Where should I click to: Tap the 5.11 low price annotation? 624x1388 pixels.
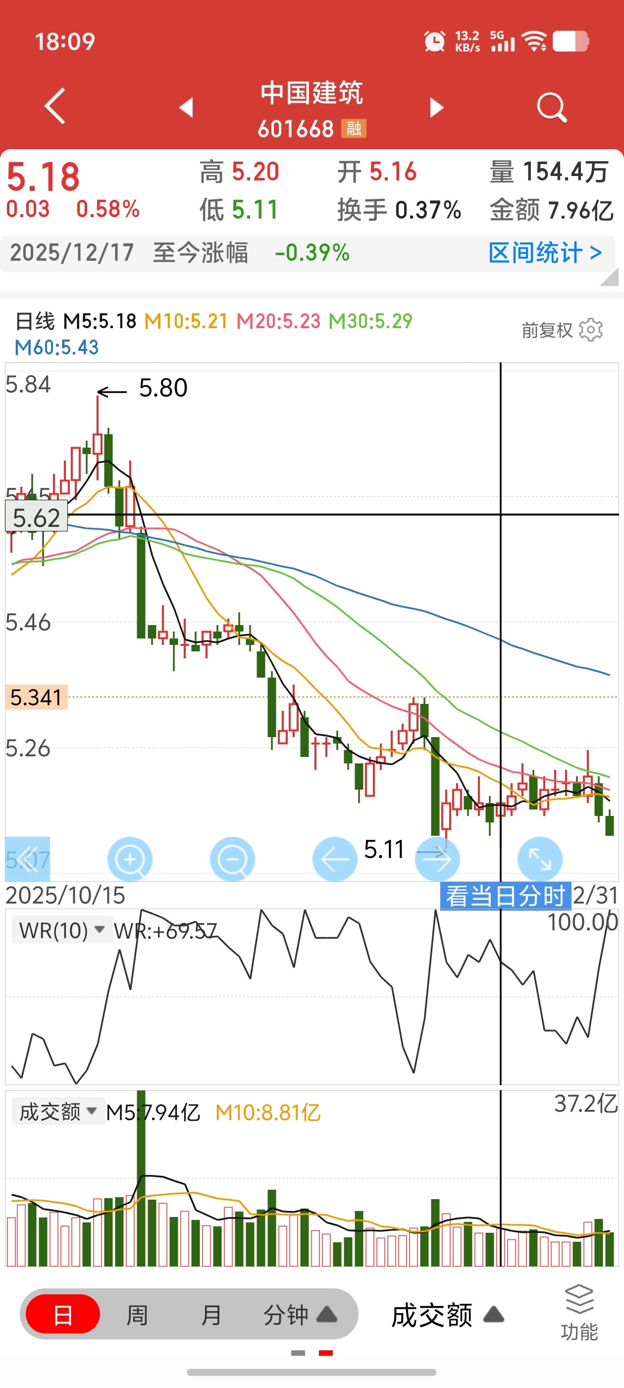click(x=384, y=850)
